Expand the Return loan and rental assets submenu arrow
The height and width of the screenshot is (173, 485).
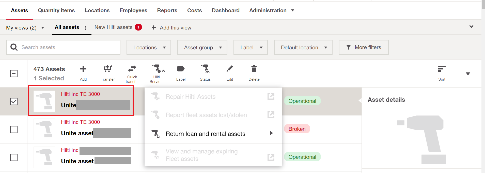[271, 133]
